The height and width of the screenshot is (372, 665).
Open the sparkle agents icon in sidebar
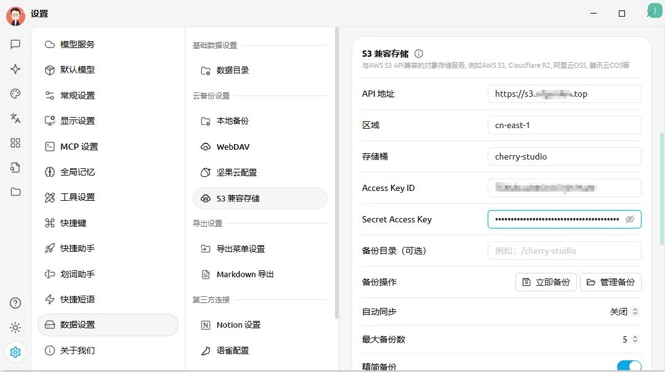pyautogui.click(x=15, y=70)
